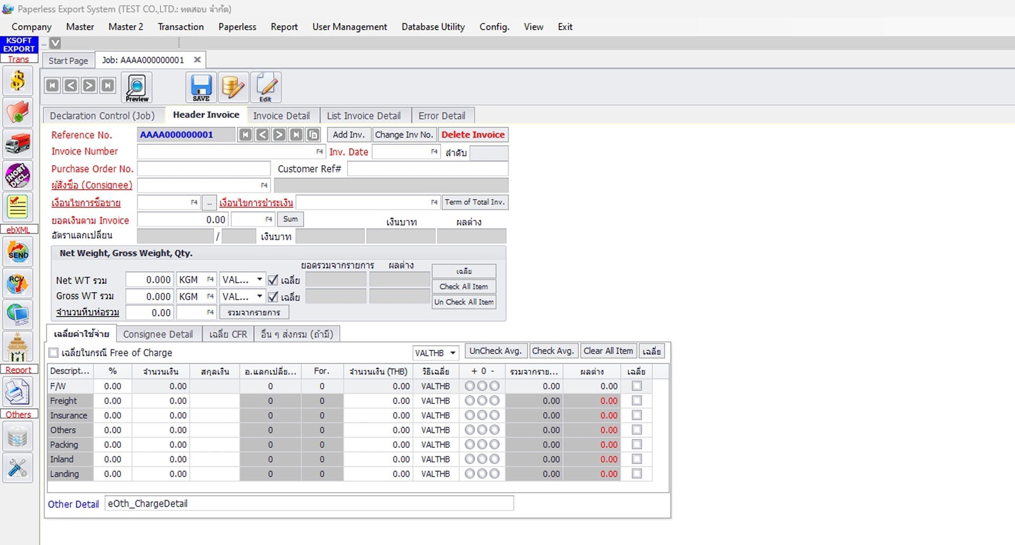The width and height of the screenshot is (1015, 545).
Task: Select the plus radio button in the F/W row
Action: [x=469, y=386]
